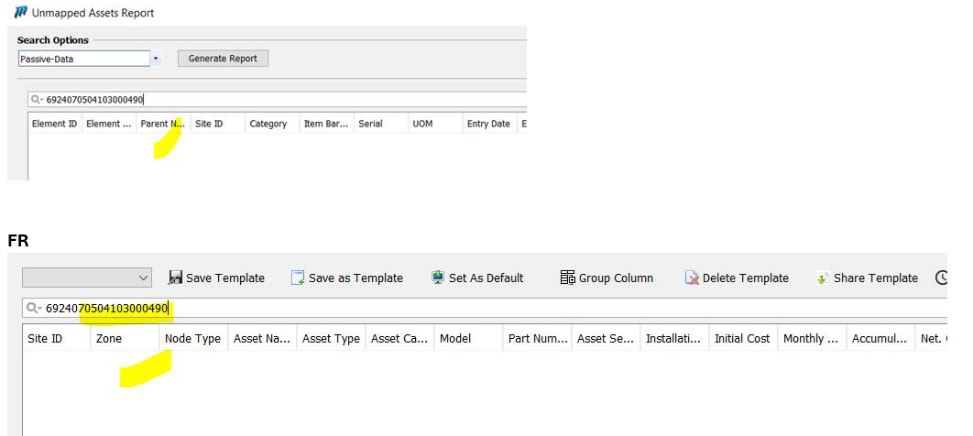Click the Node Type column header
Screen dimensions: 973x436
(x=192, y=338)
